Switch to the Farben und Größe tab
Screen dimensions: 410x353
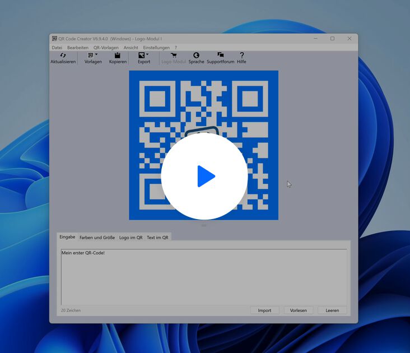click(x=97, y=238)
